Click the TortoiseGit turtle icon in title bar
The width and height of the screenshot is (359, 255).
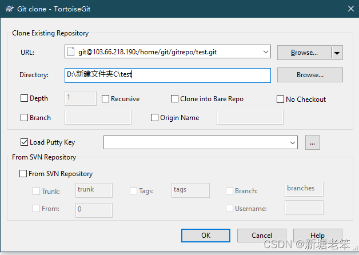[10, 9]
